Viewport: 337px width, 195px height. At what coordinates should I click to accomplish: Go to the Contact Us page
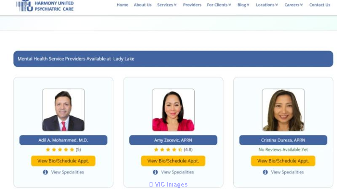coord(320,5)
